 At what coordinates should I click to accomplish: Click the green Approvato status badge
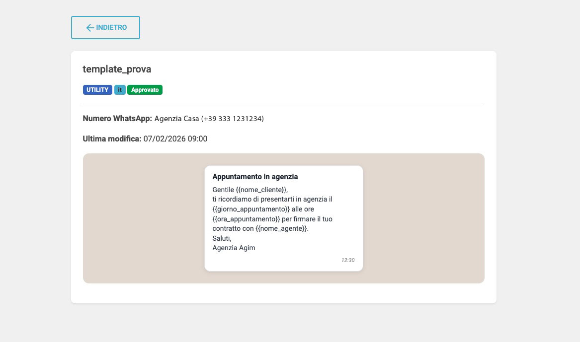(x=145, y=90)
